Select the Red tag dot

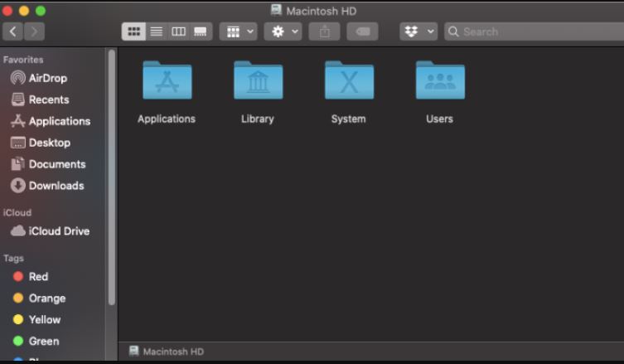point(18,276)
